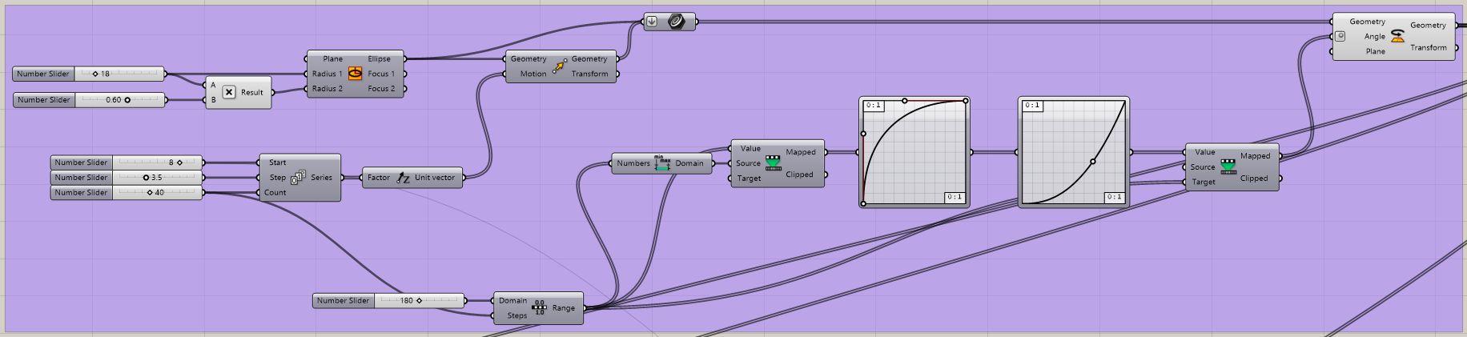The width and height of the screenshot is (1467, 337).
Task: Click the B input of Multiplication
Action: tap(214, 100)
